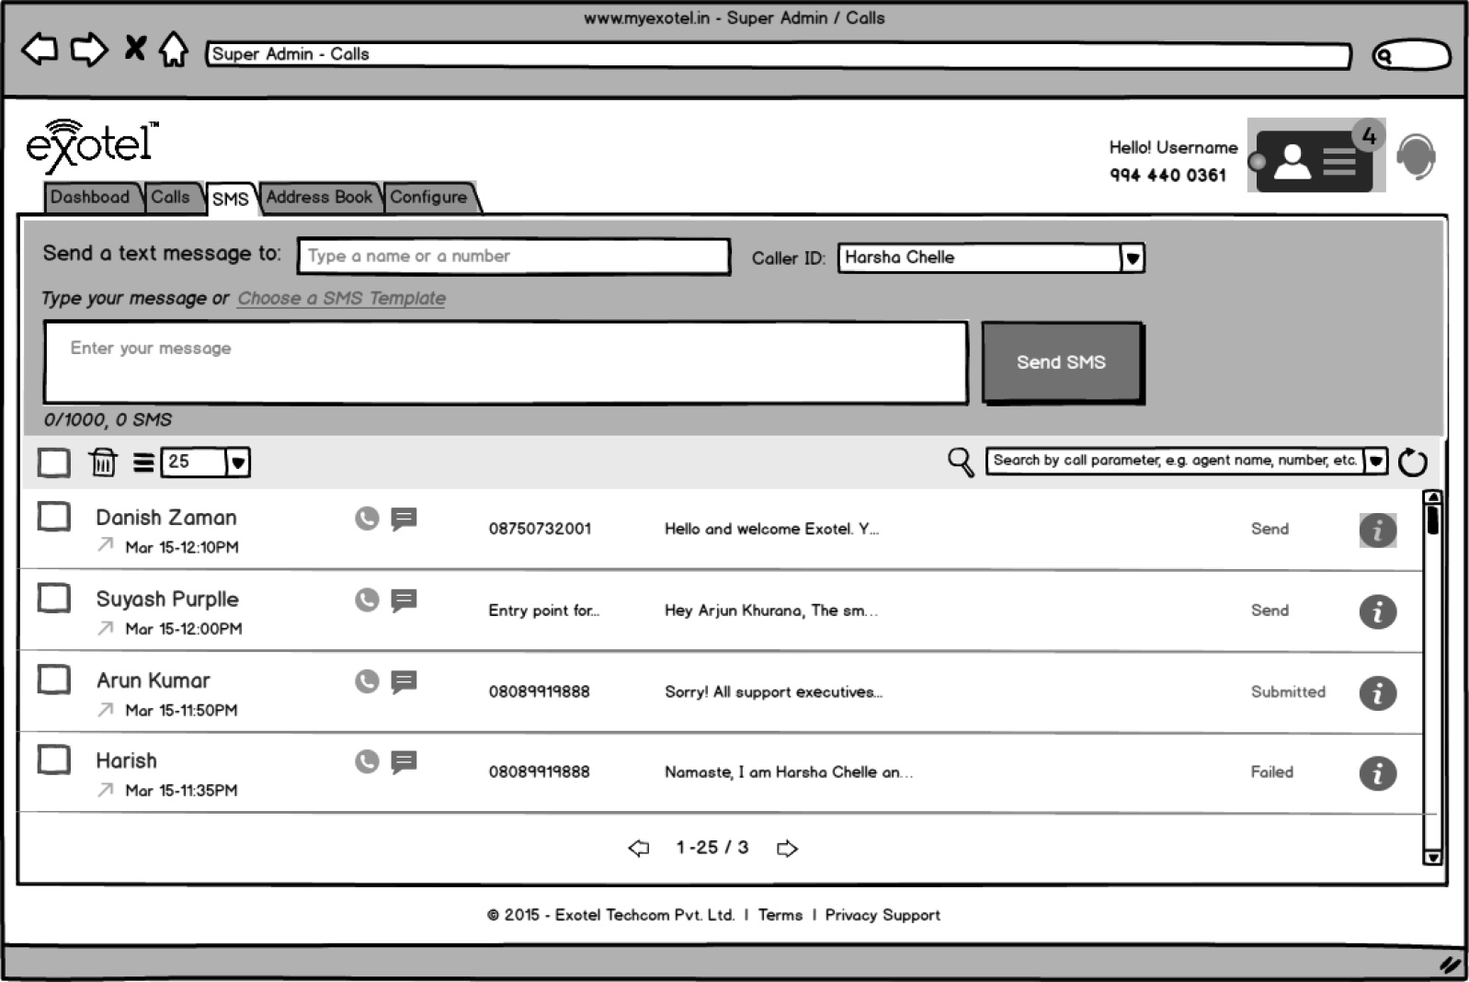
Task: Check the Suyash Purplle row checkbox
Action: point(54,599)
